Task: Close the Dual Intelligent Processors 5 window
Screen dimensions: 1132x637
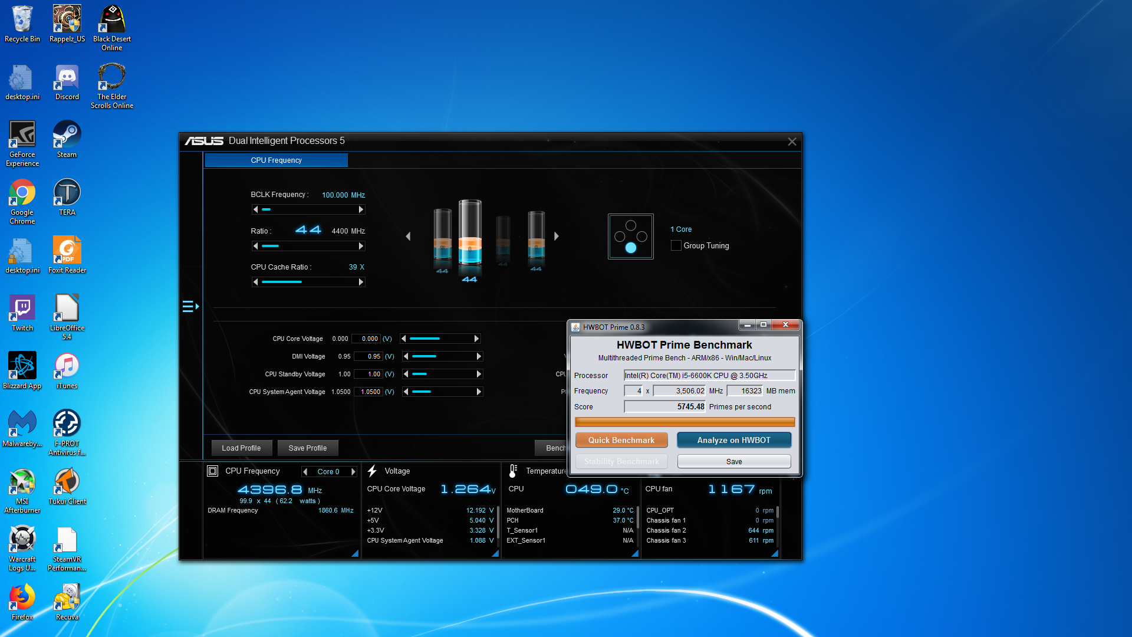Action: (x=792, y=142)
